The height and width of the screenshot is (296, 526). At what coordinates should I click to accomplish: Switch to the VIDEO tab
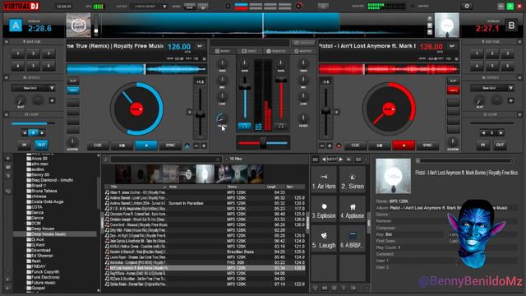point(249,51)
